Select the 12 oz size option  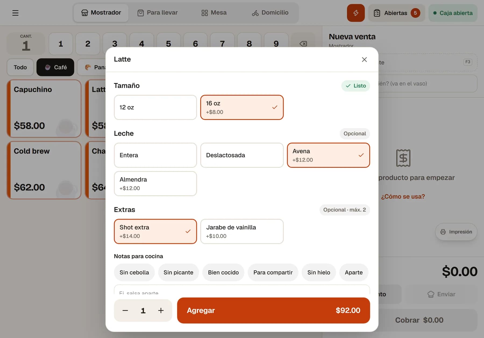[155, 107]
